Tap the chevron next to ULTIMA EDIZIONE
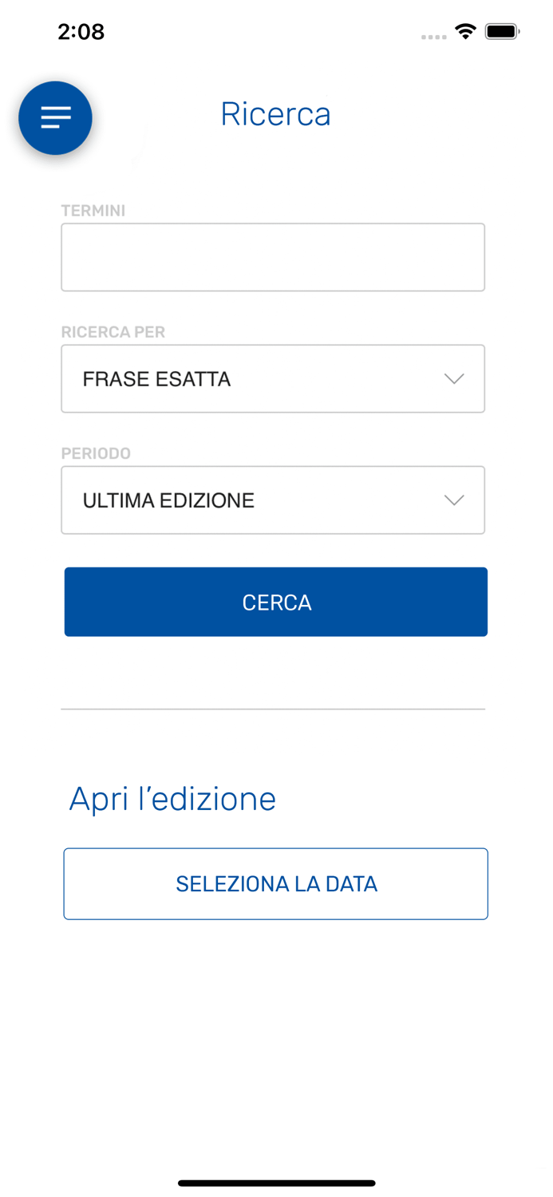 pos(453,500)
